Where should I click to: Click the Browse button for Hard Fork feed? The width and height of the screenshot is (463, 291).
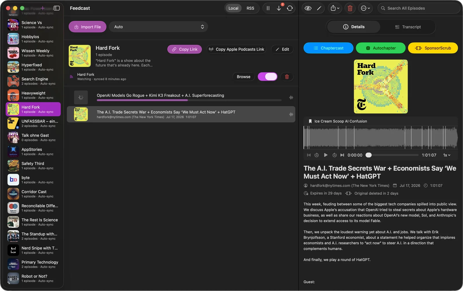(243, 77)
